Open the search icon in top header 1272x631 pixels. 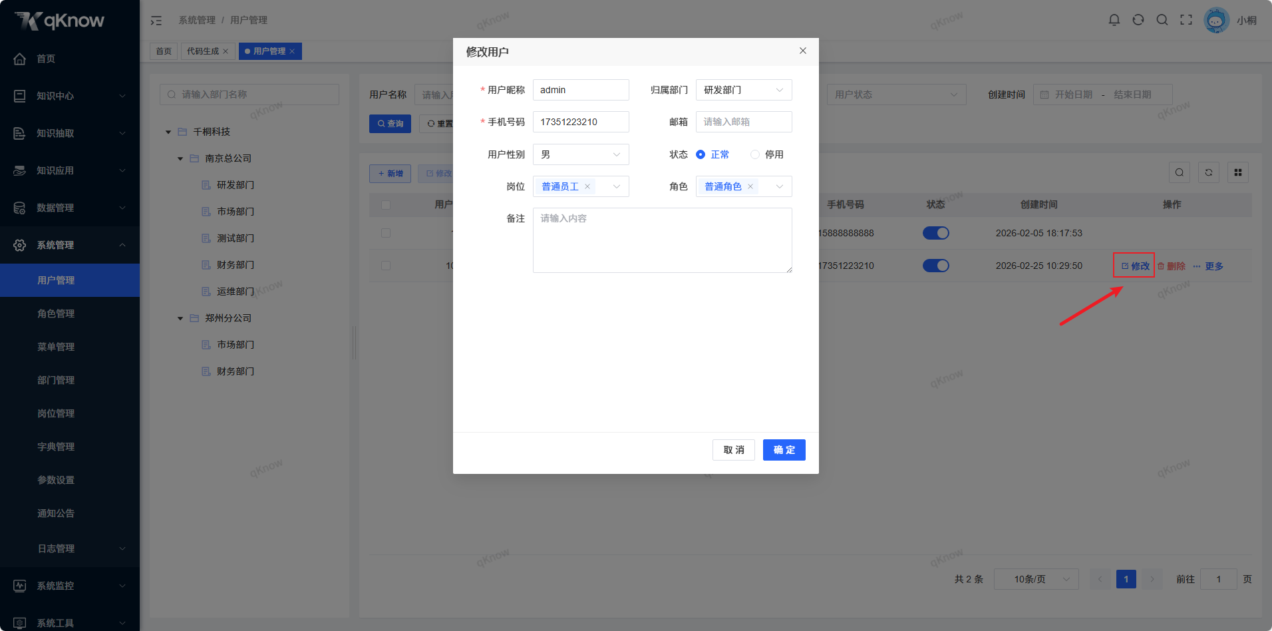point(1162,20)
